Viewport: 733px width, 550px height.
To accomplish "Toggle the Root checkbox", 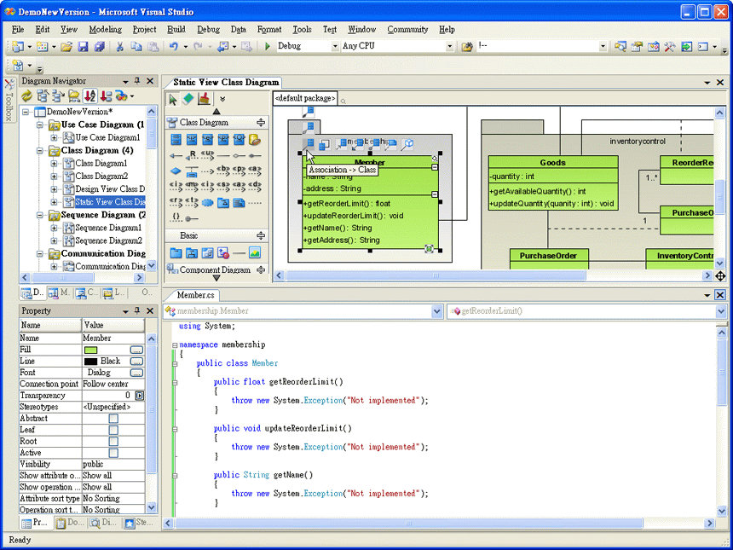I will pyautogui.click(x=113, y=442).
